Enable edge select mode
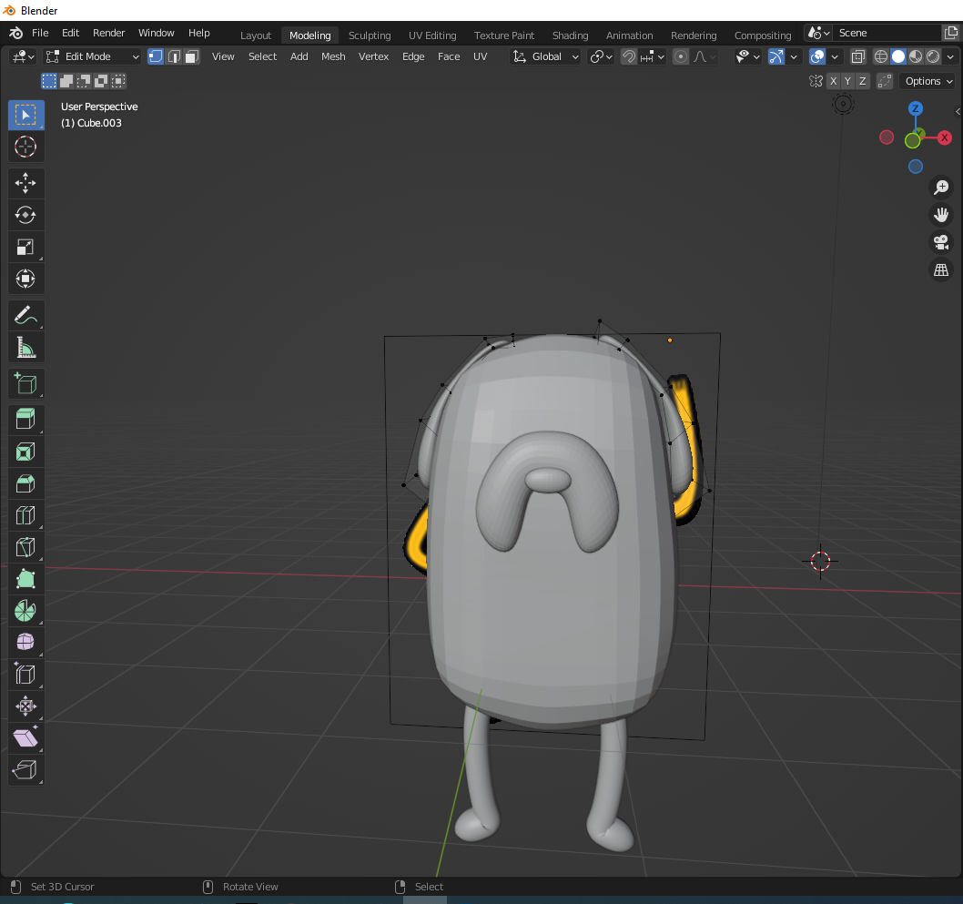 tap(174, 56)
